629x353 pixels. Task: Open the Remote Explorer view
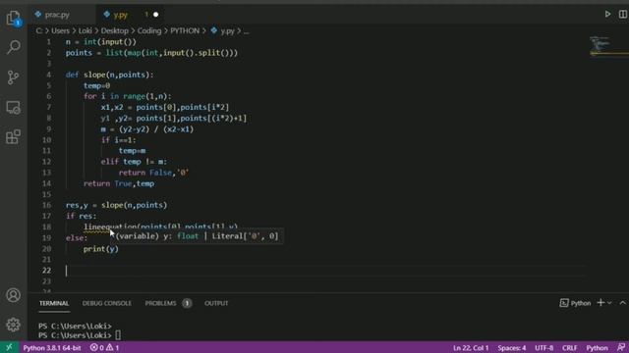pyautogui.click(x=13, y=107)
